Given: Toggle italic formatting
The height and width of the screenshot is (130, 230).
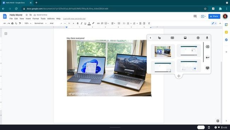Looking at the screenshot, I should pos(81,23).
